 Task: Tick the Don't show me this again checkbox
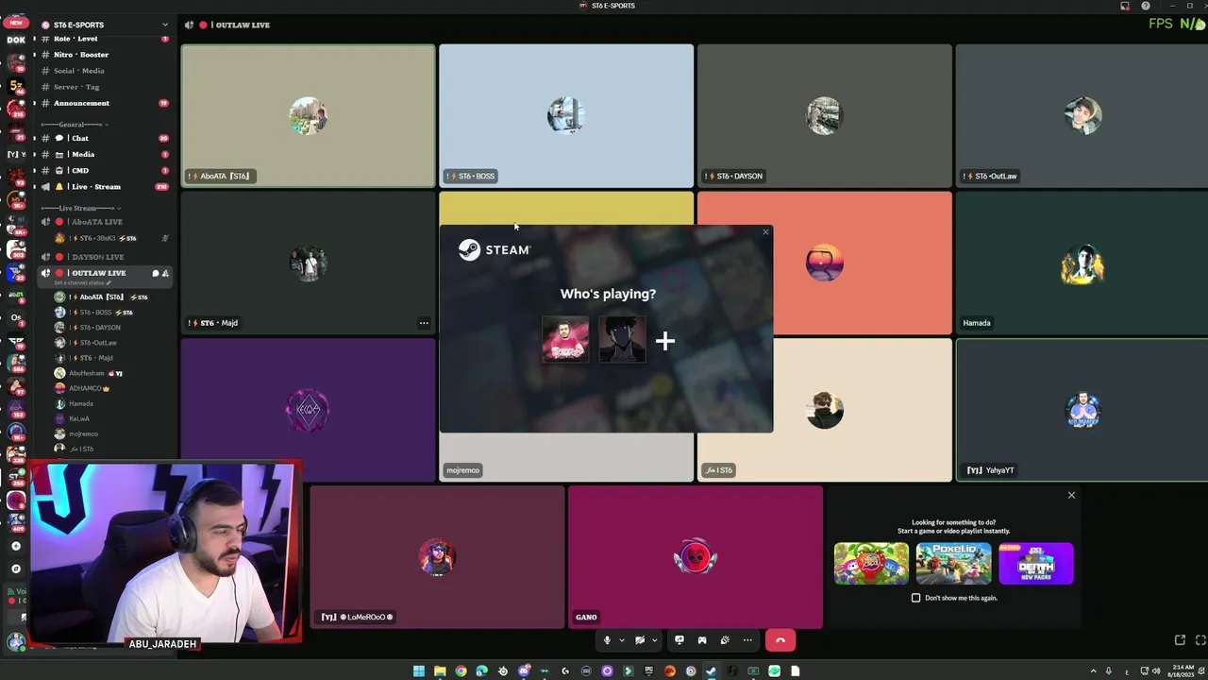click(x=915, y=598)
